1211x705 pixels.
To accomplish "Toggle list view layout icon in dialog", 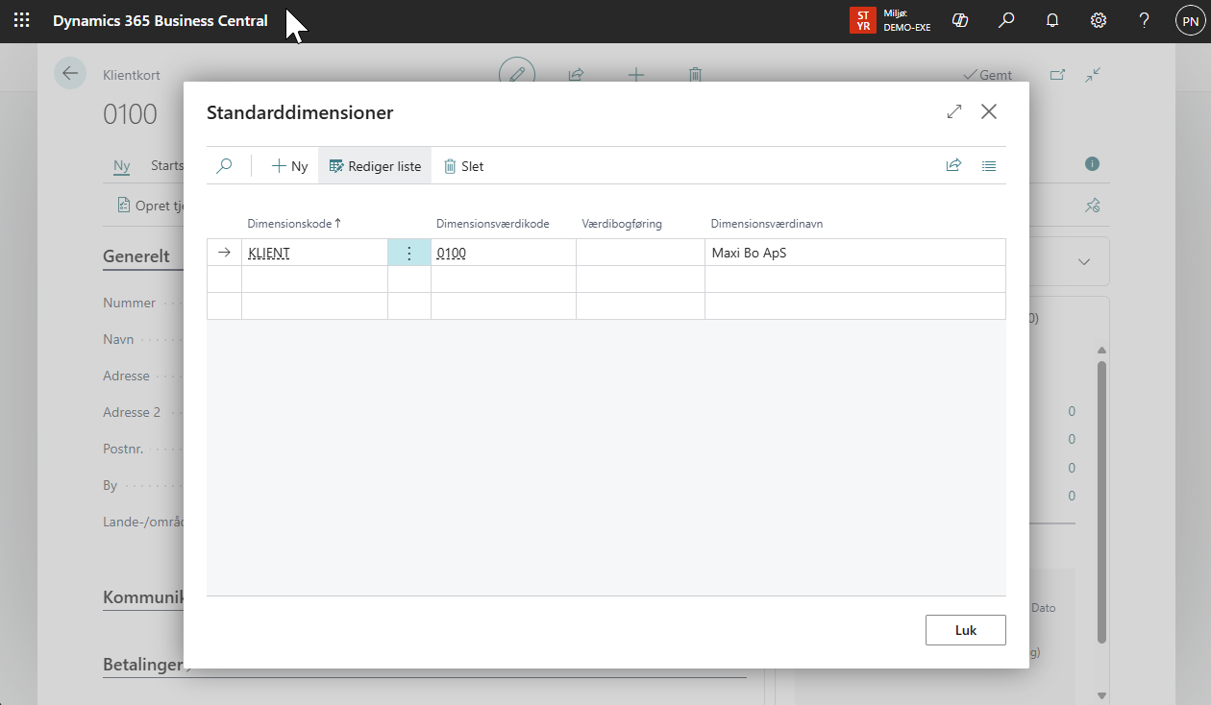I will [x=989, y=166].
